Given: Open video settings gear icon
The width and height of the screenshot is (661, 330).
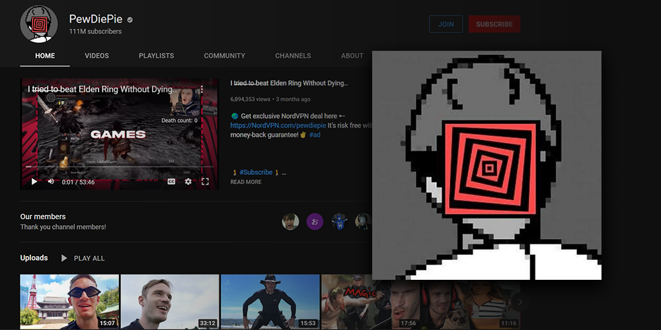Looking at the screenshot, I should pyautogui.click(x=188, y=182).
